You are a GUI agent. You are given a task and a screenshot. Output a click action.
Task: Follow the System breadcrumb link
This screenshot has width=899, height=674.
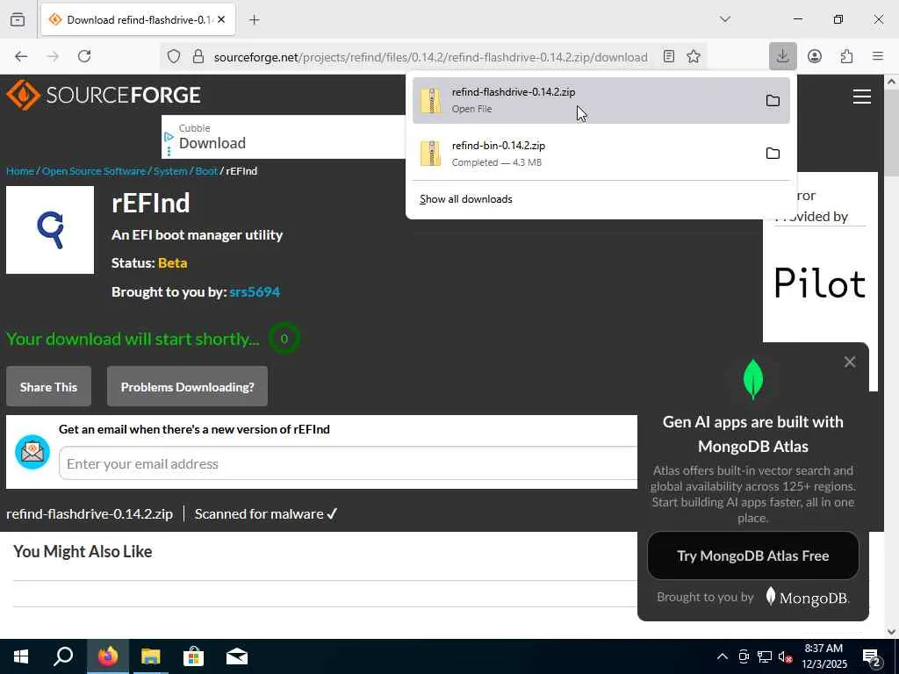[x=170, y=171]
